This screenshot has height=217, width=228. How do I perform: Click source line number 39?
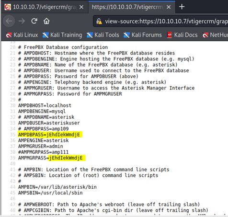[12, 158]
